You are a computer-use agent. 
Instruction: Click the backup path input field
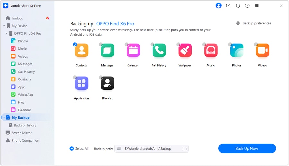tap(151, 149)
